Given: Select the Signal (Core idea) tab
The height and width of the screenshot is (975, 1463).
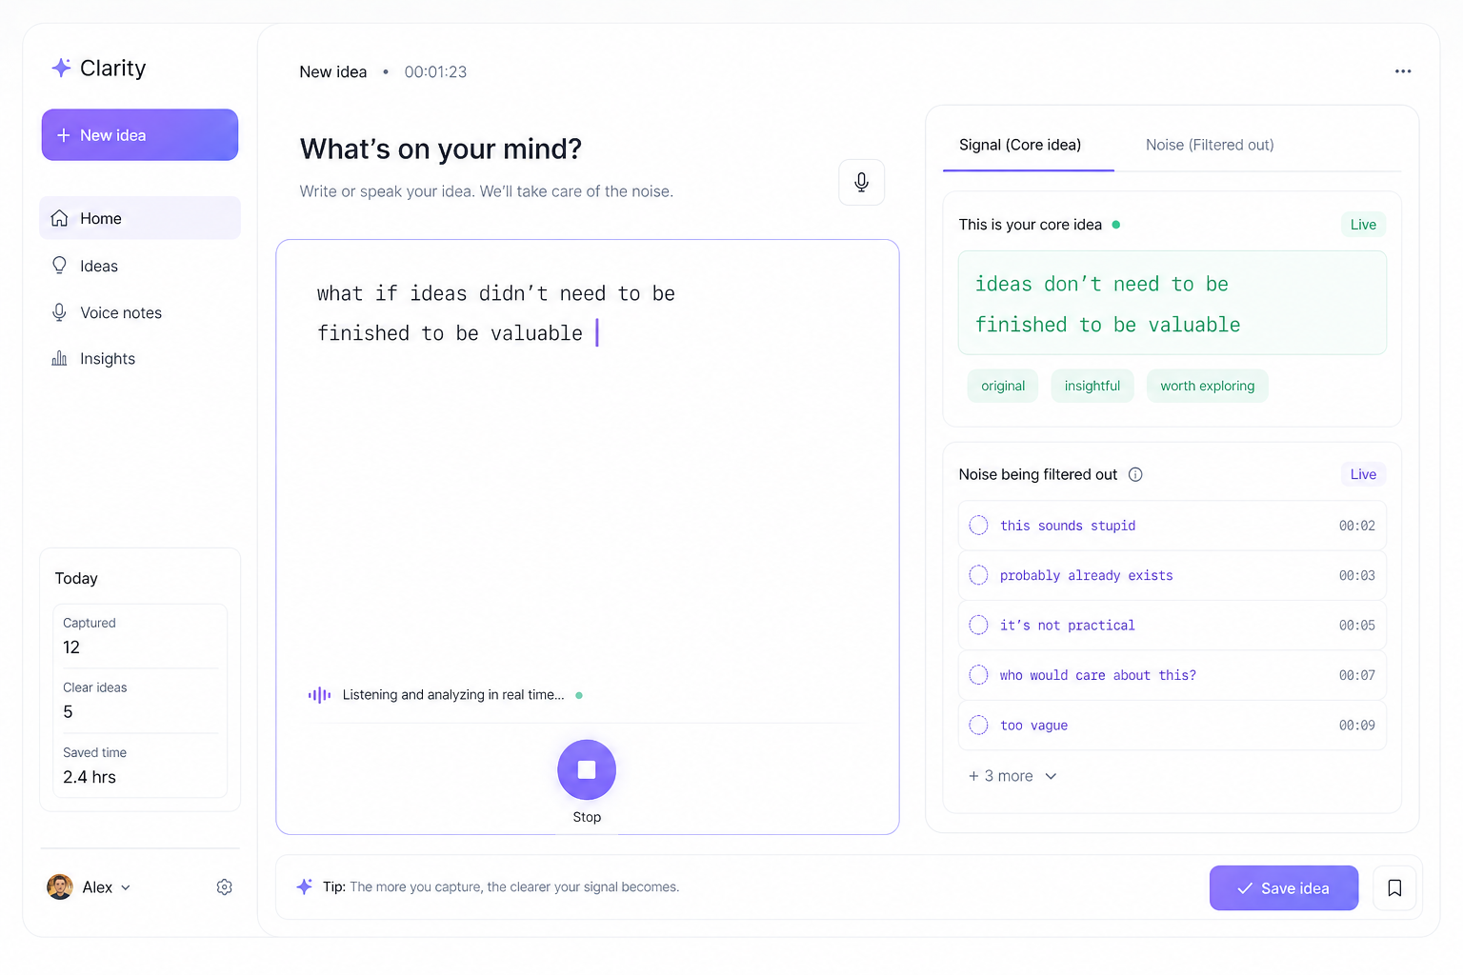Looking at the screenshot, I should [1020, 145].
